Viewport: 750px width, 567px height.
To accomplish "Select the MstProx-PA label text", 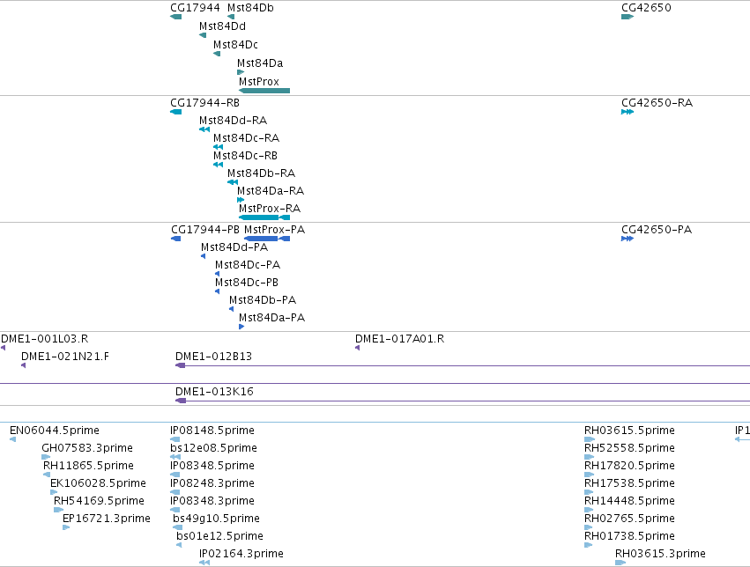I will pos(275,230).
